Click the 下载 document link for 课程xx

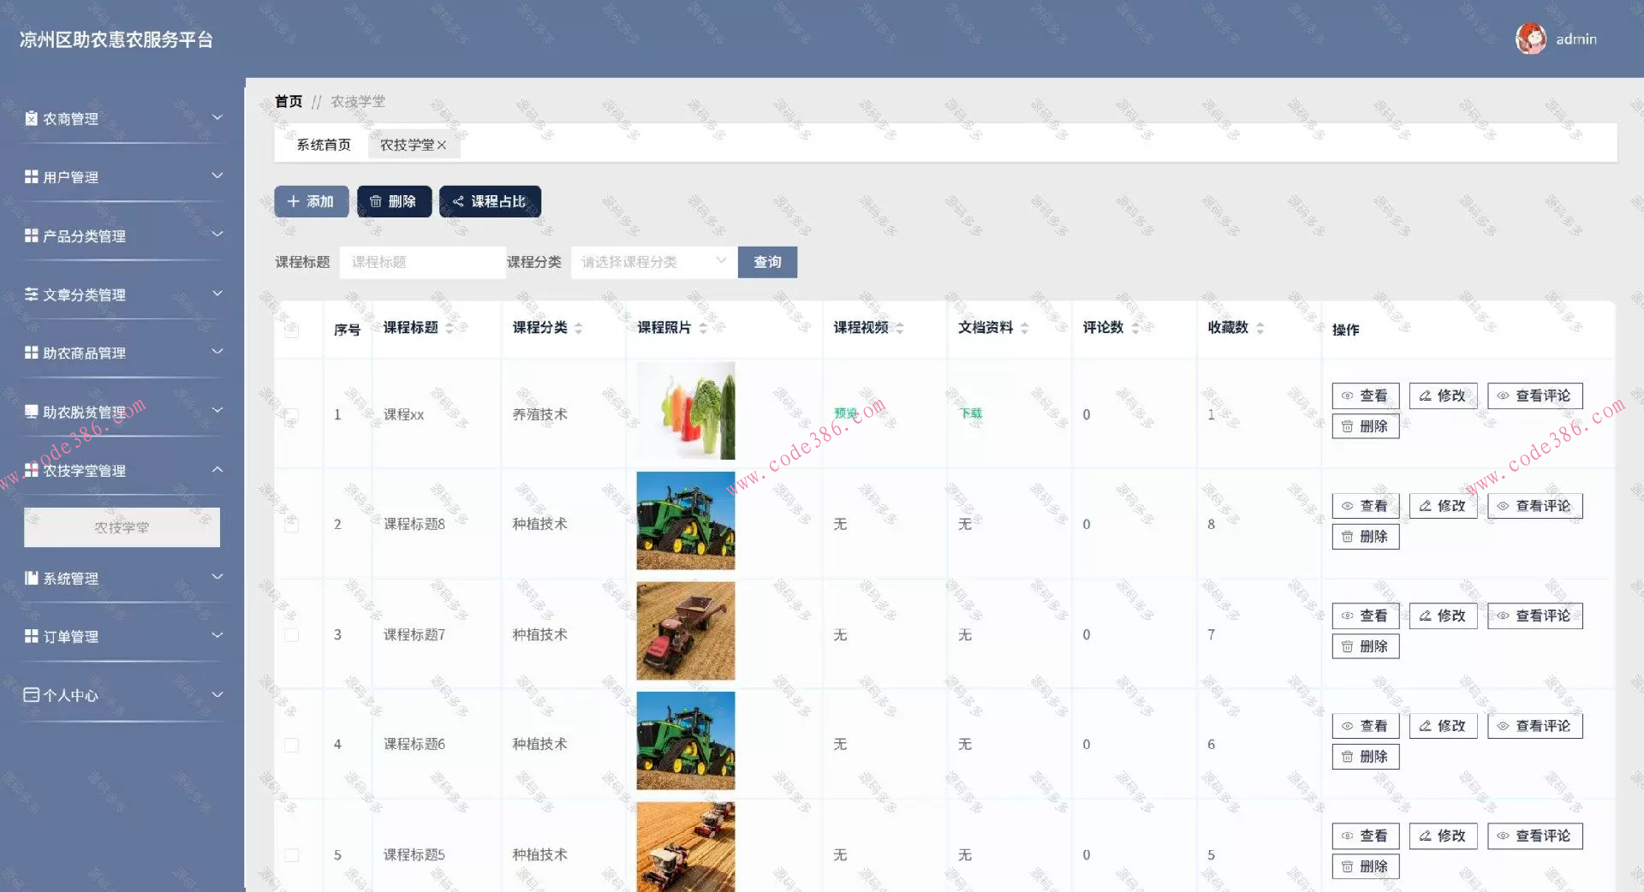pyautogui.click(x=970, y=413)
